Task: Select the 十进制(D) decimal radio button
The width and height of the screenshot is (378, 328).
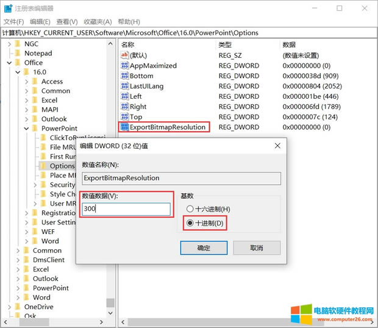Action: click(x=190, y=223)
